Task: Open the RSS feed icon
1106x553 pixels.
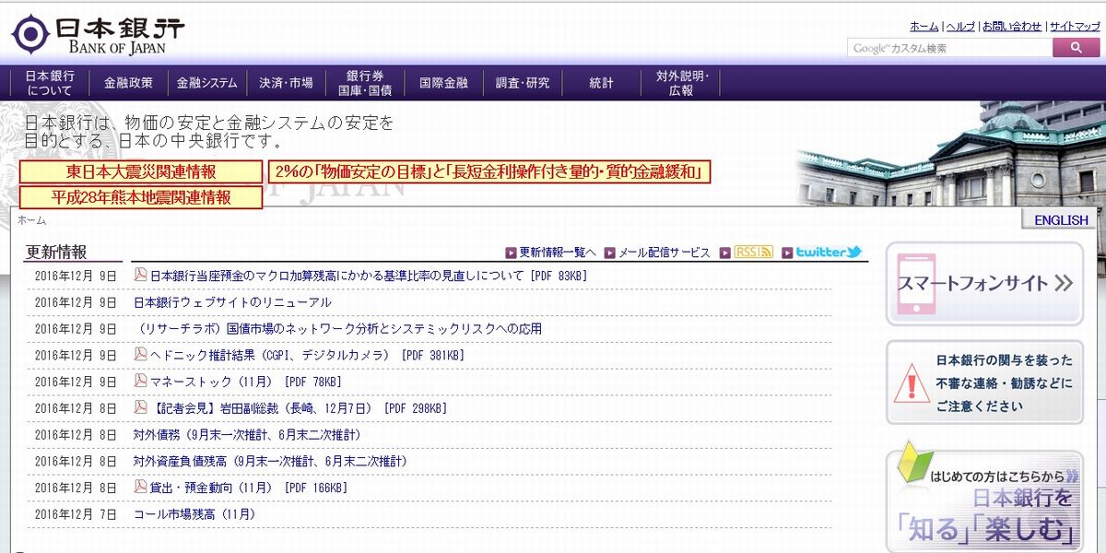Action: pyautogui.click(x=753, y=253)
